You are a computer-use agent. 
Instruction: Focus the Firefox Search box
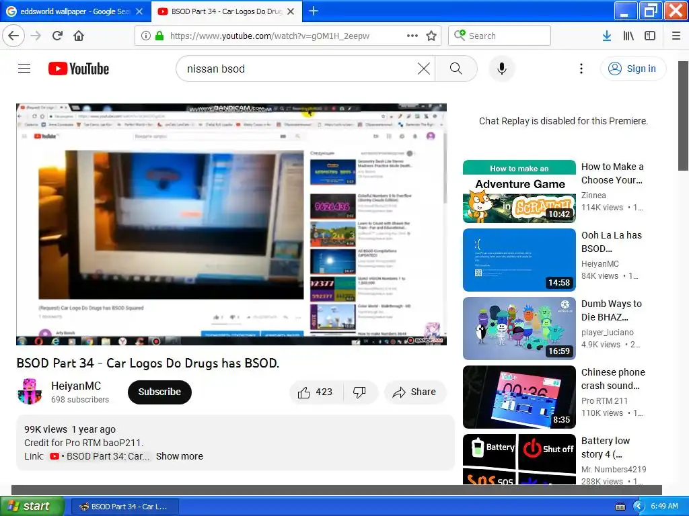coord(499,36)
